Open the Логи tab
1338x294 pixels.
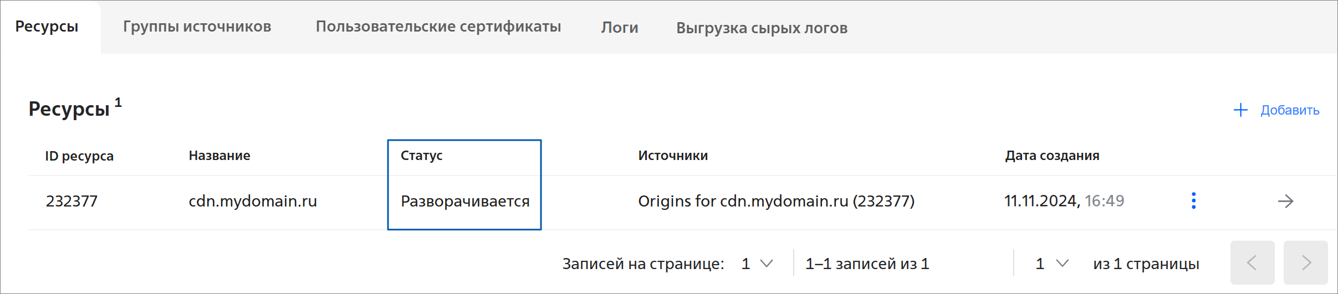[619, 27]
